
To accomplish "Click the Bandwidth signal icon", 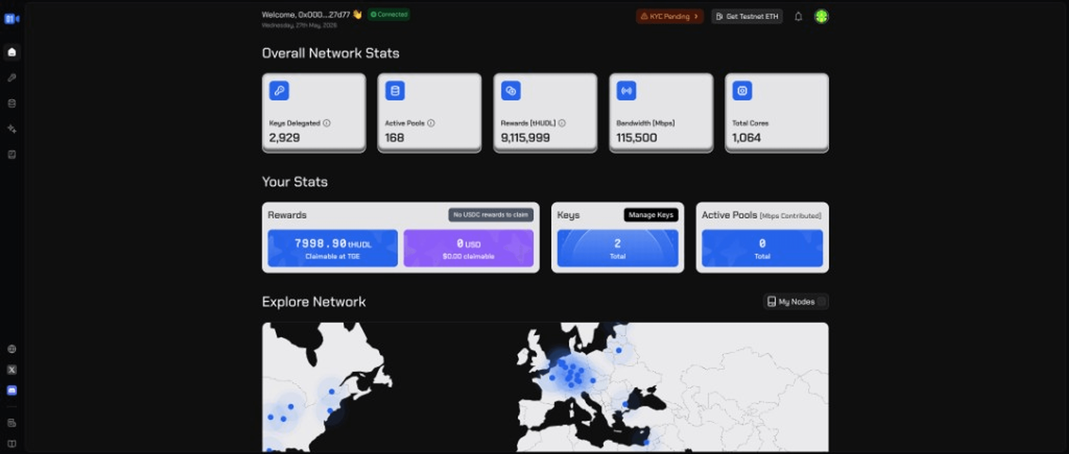I will [x=626, y=90].
